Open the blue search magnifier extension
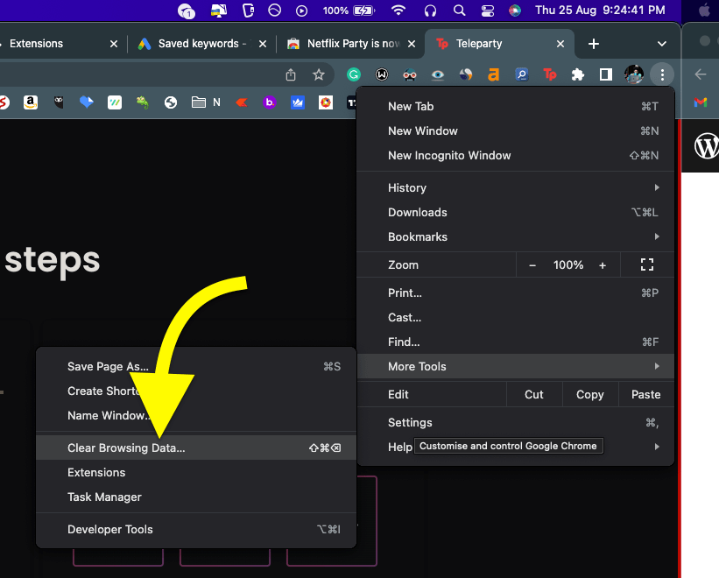Screen dimensions: 719x578 [521, 74]
